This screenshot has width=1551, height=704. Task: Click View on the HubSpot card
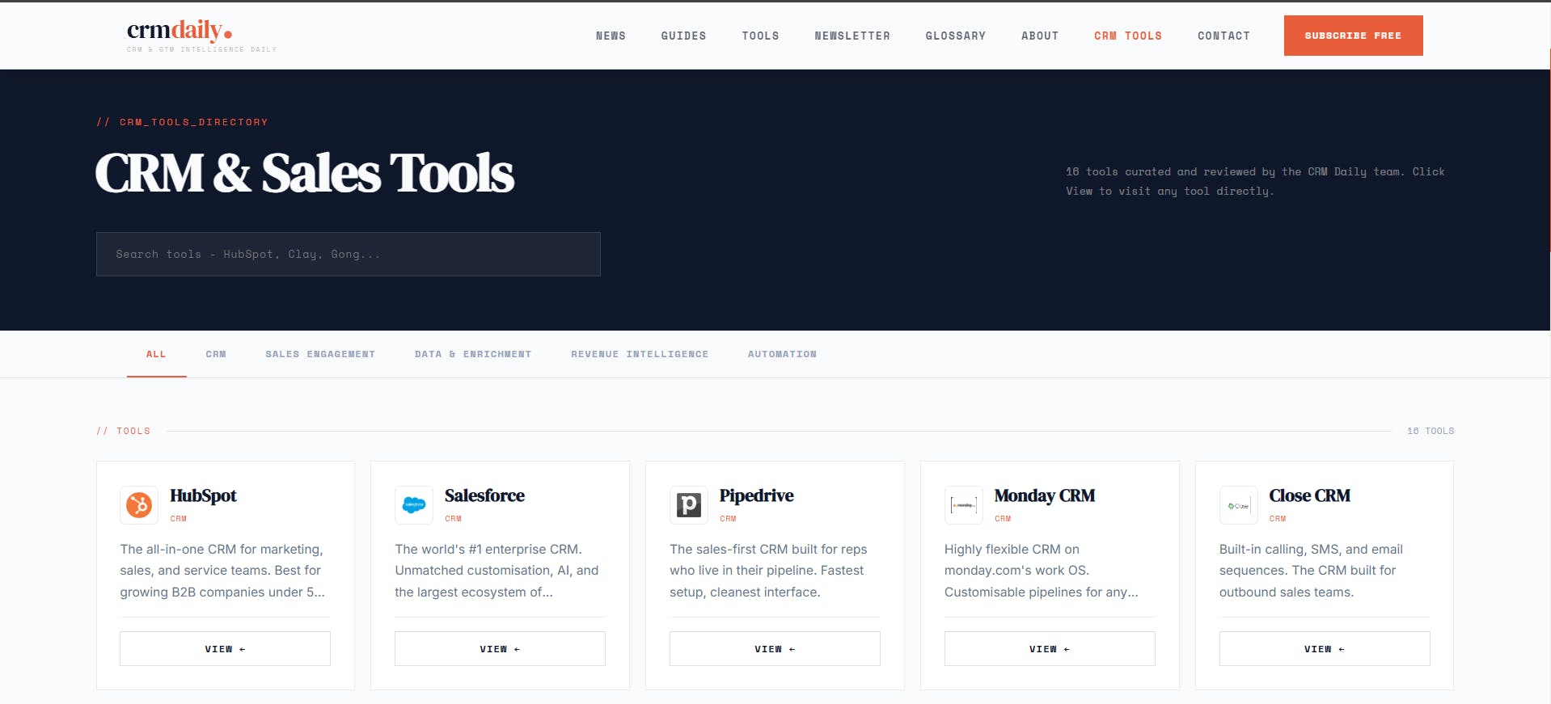tap(225, 649)
